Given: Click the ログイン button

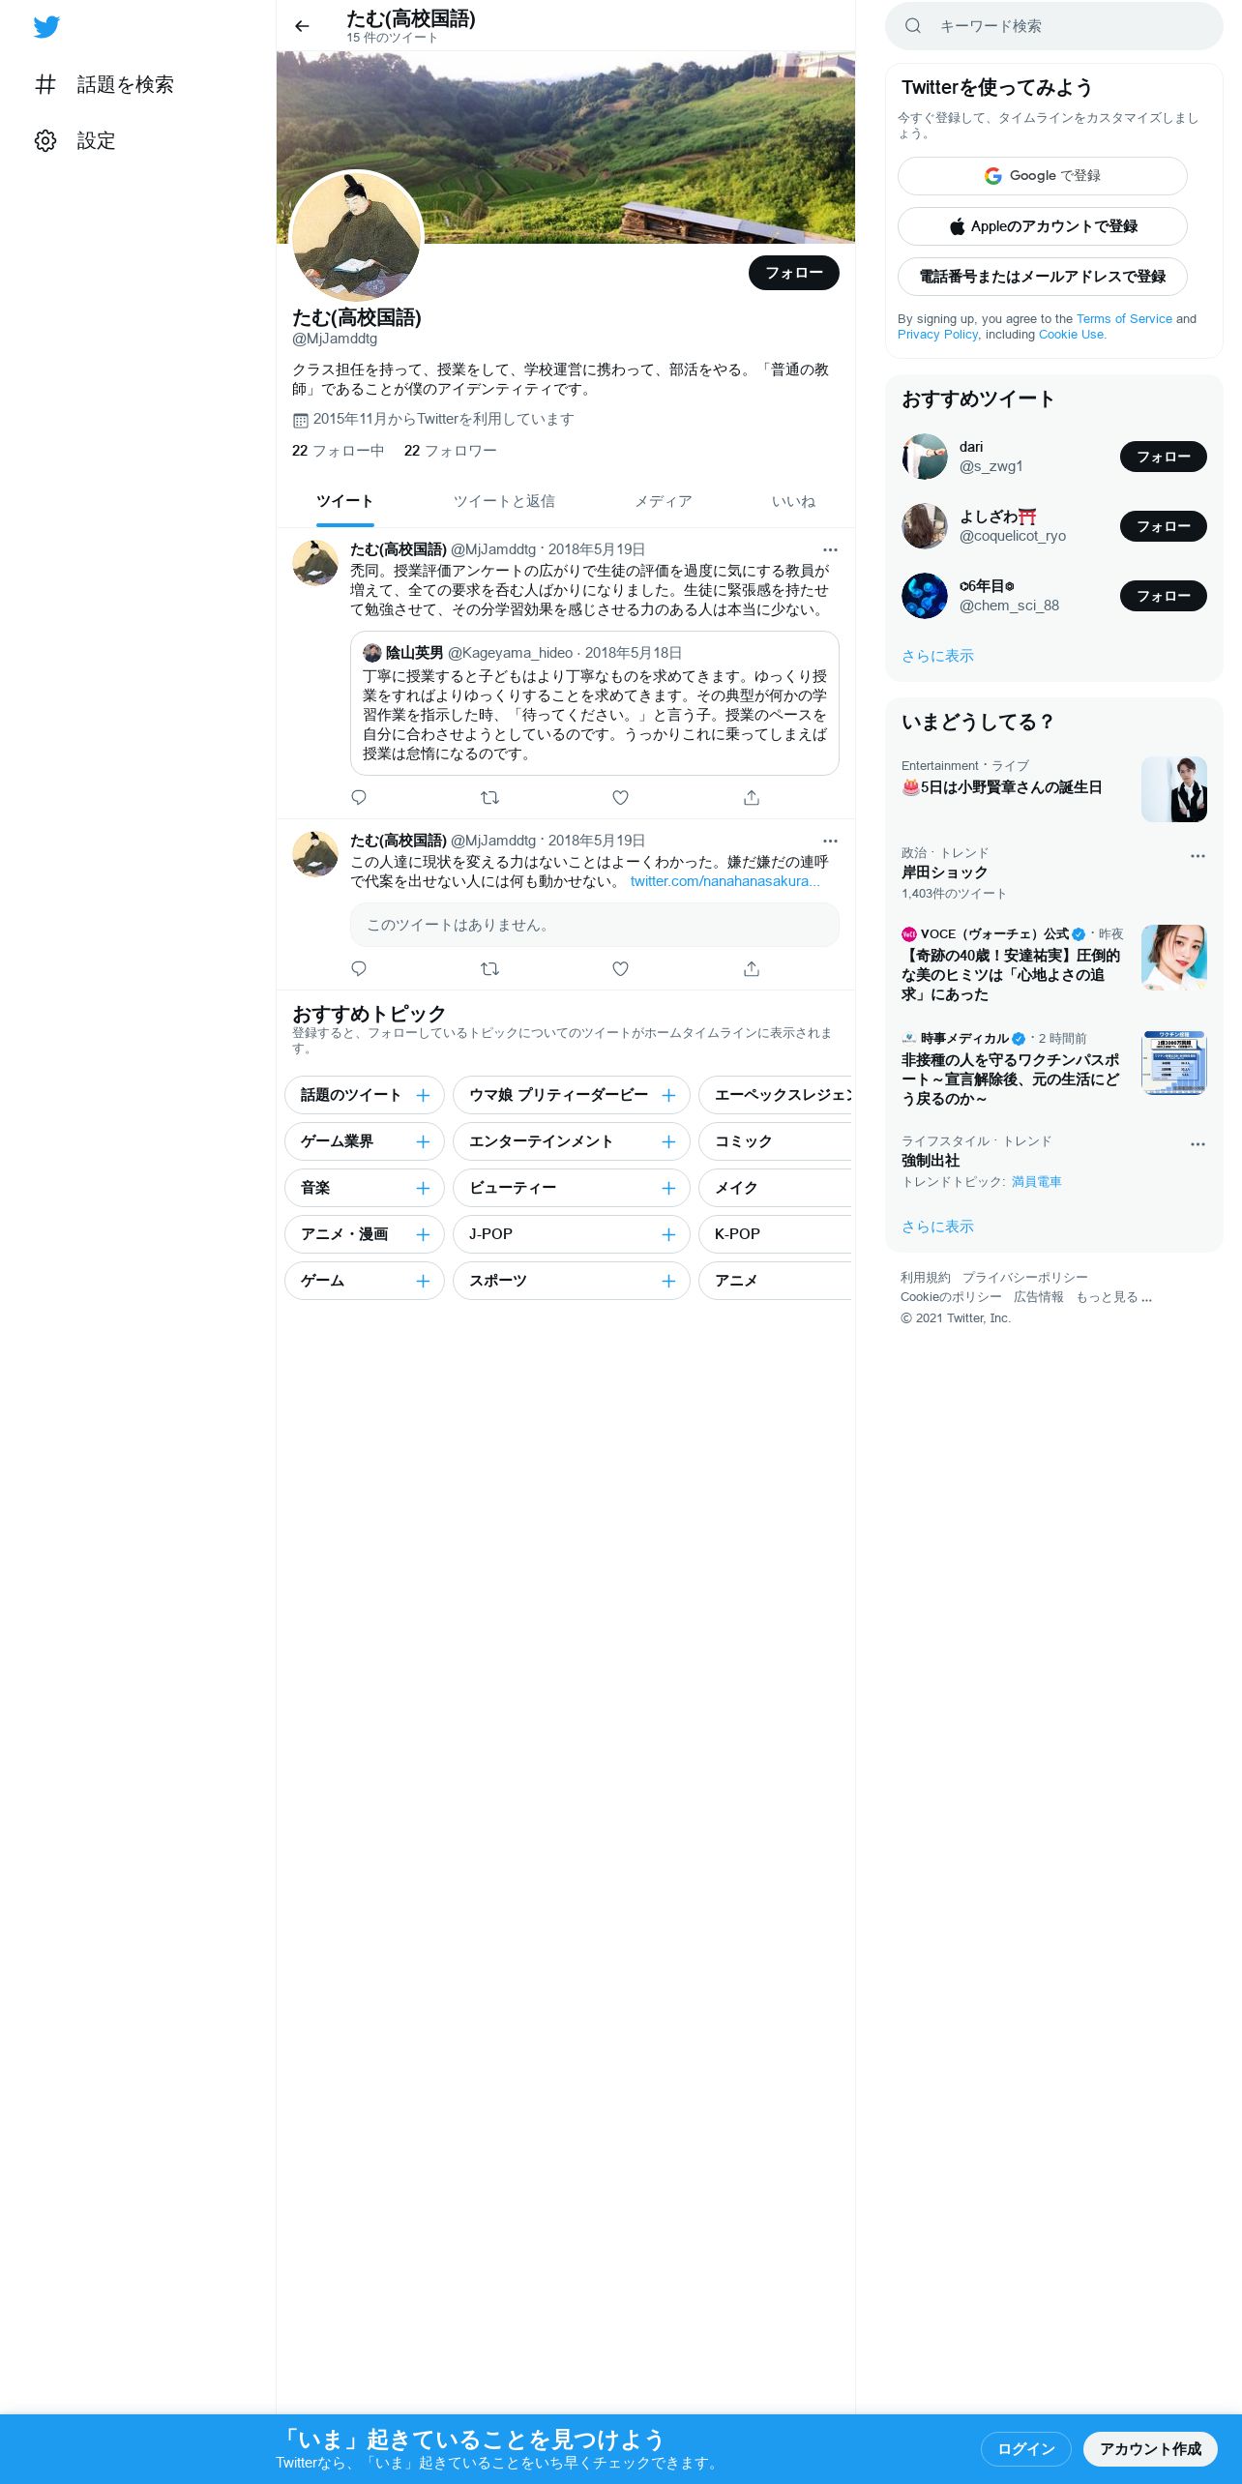Looking at the screenshot, I should click(x=1026, y=2448).
